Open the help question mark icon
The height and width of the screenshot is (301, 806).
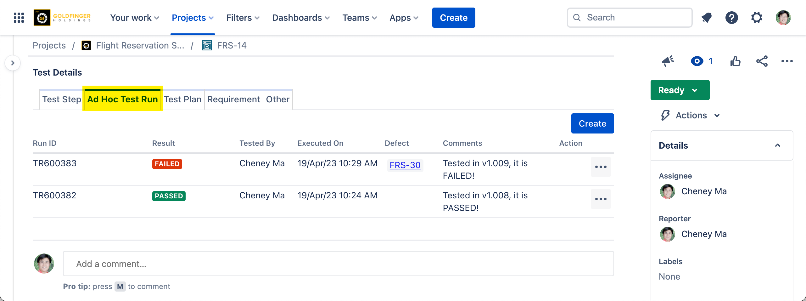[x=731, y=18]
